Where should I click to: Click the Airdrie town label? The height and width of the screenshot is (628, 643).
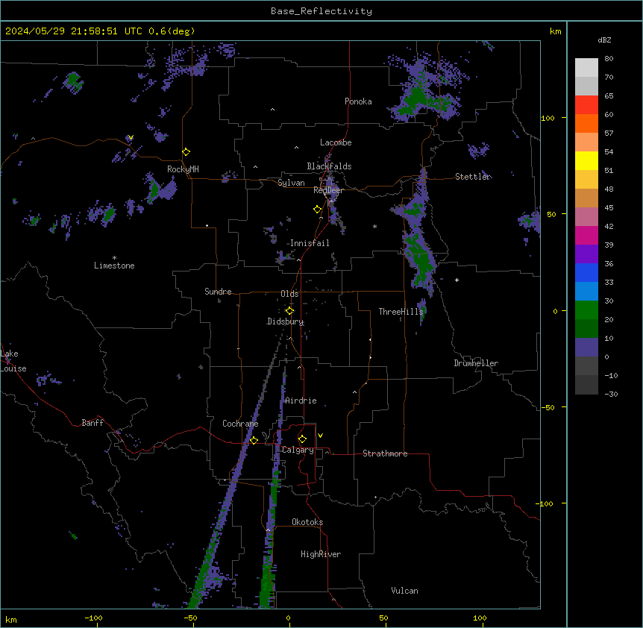pos(301,401)
